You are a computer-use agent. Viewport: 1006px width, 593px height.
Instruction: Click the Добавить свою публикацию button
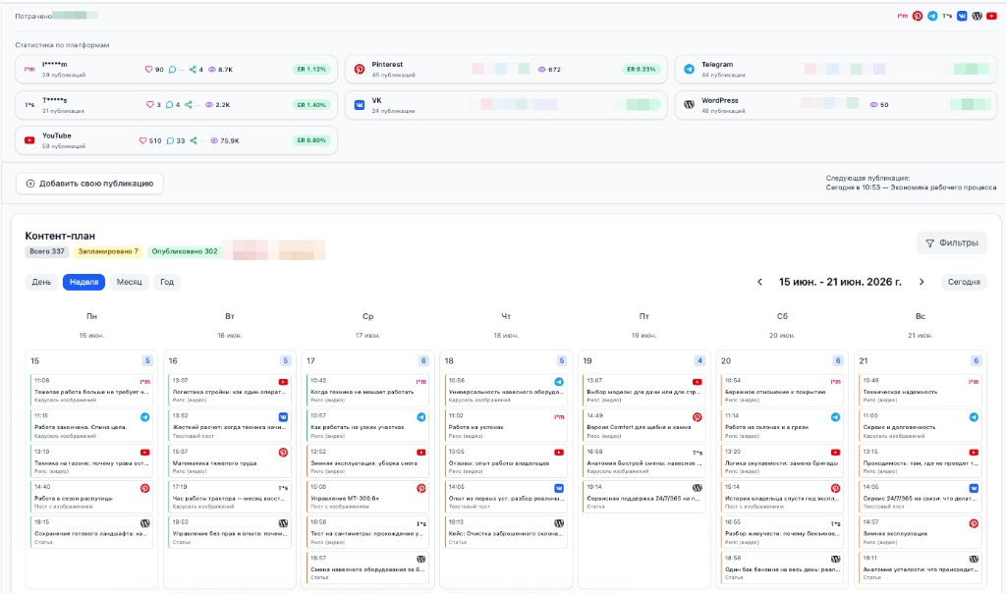[89, 184]
